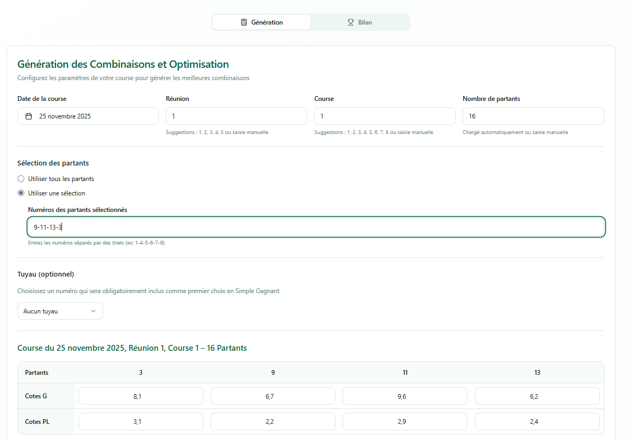Click Cotes PL field showing 2,2
632x441 pixels.
click(x=273, y=422)
